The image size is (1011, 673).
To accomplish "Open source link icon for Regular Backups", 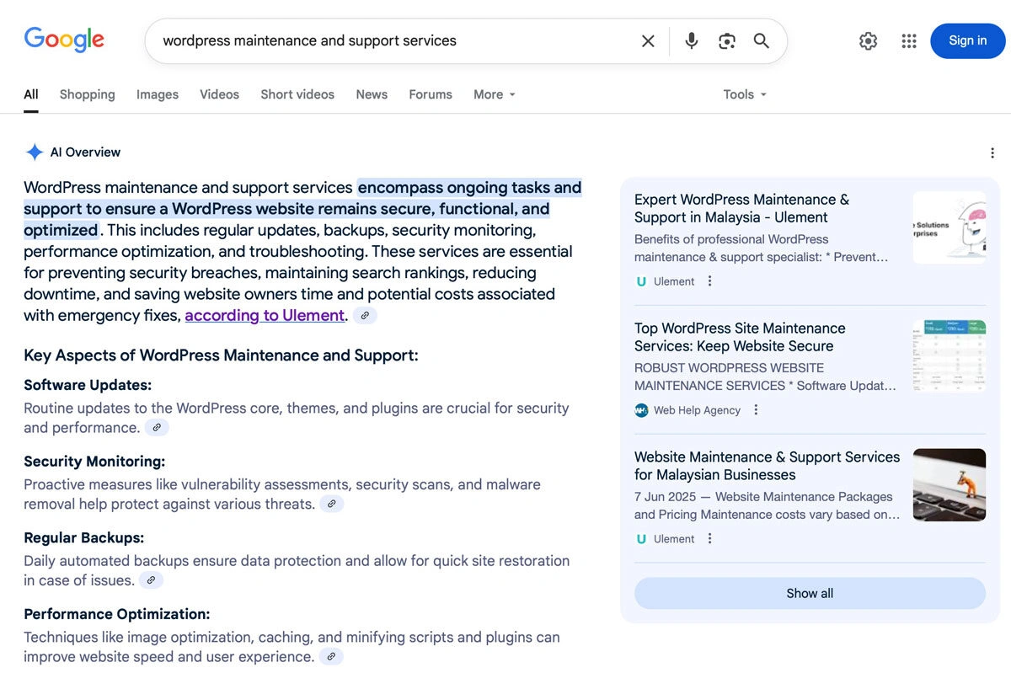I will pyautogui.click(x=151, y=580).
